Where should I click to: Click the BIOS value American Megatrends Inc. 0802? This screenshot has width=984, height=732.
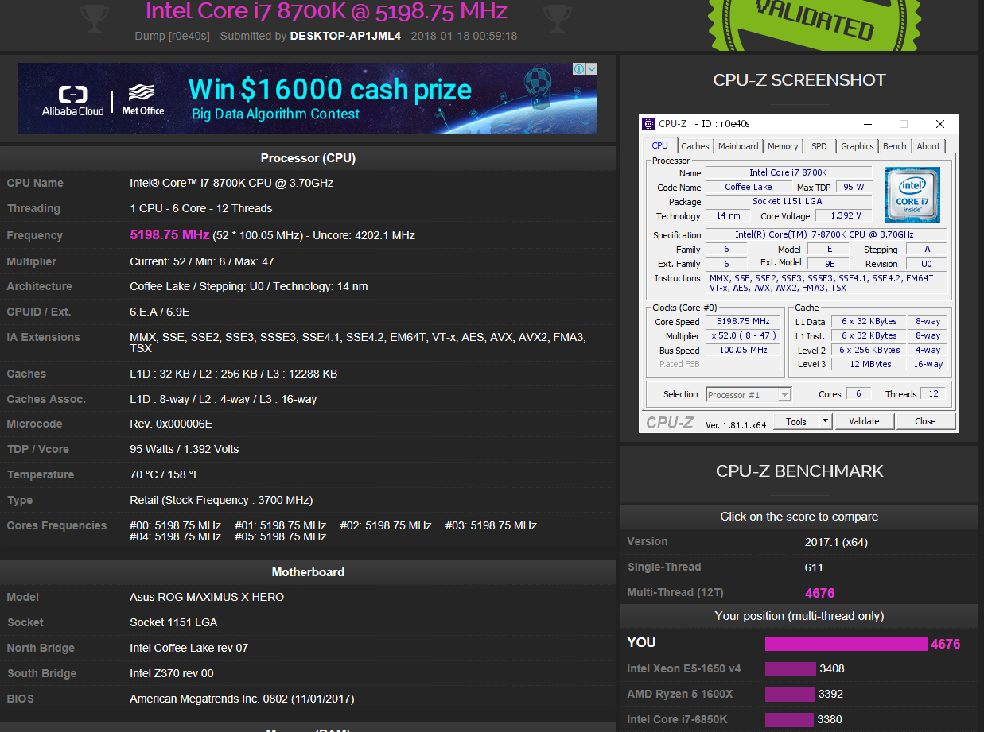242,699
